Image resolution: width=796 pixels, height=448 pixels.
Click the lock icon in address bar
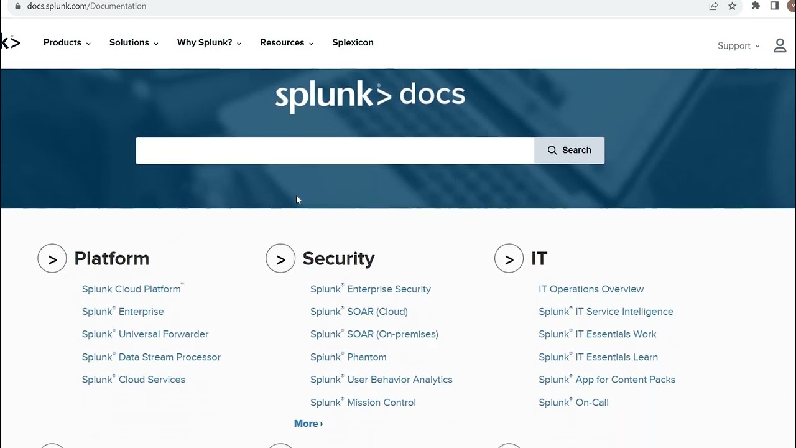17,6
